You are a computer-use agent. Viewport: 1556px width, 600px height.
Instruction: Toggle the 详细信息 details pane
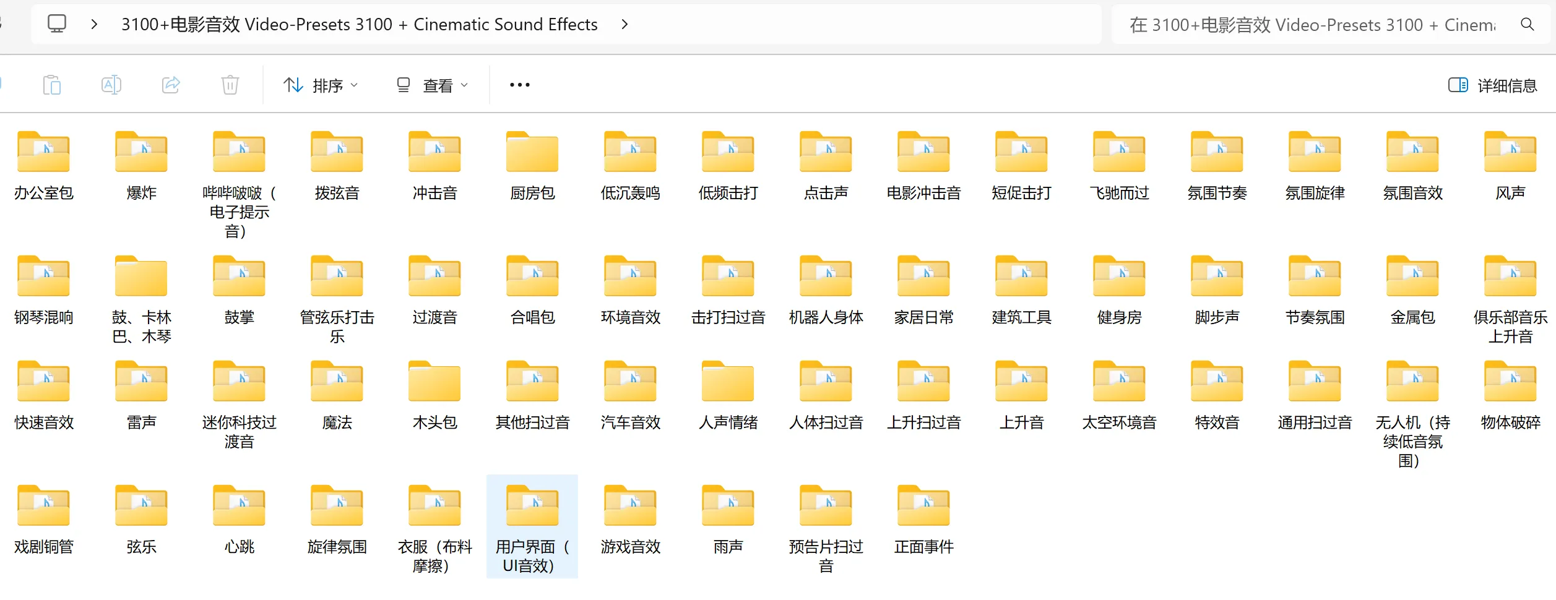(x=1492, y=85)
